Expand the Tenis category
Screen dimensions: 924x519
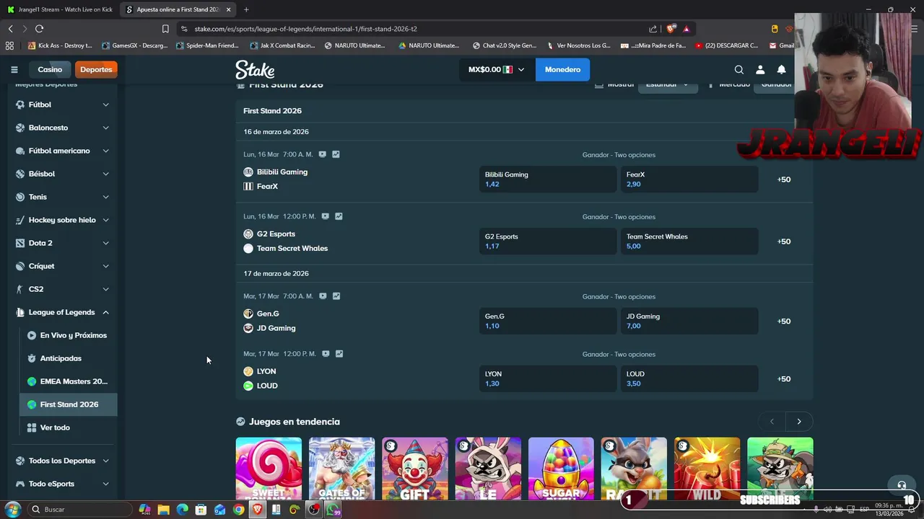62,197
